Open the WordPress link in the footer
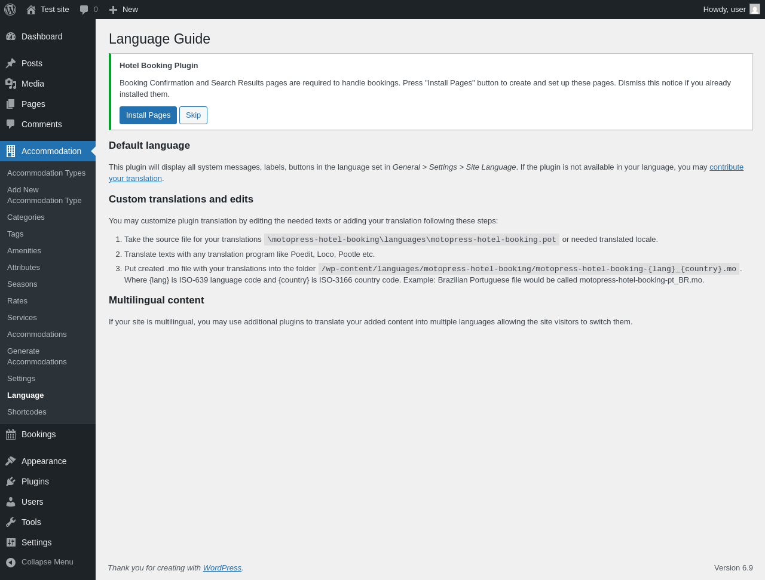 [222, 568]
